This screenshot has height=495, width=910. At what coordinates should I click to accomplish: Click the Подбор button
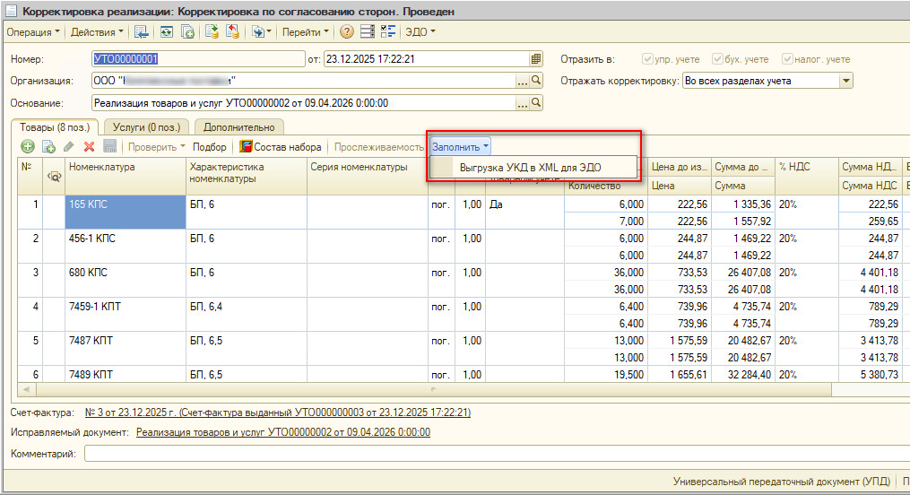point(210,147)
